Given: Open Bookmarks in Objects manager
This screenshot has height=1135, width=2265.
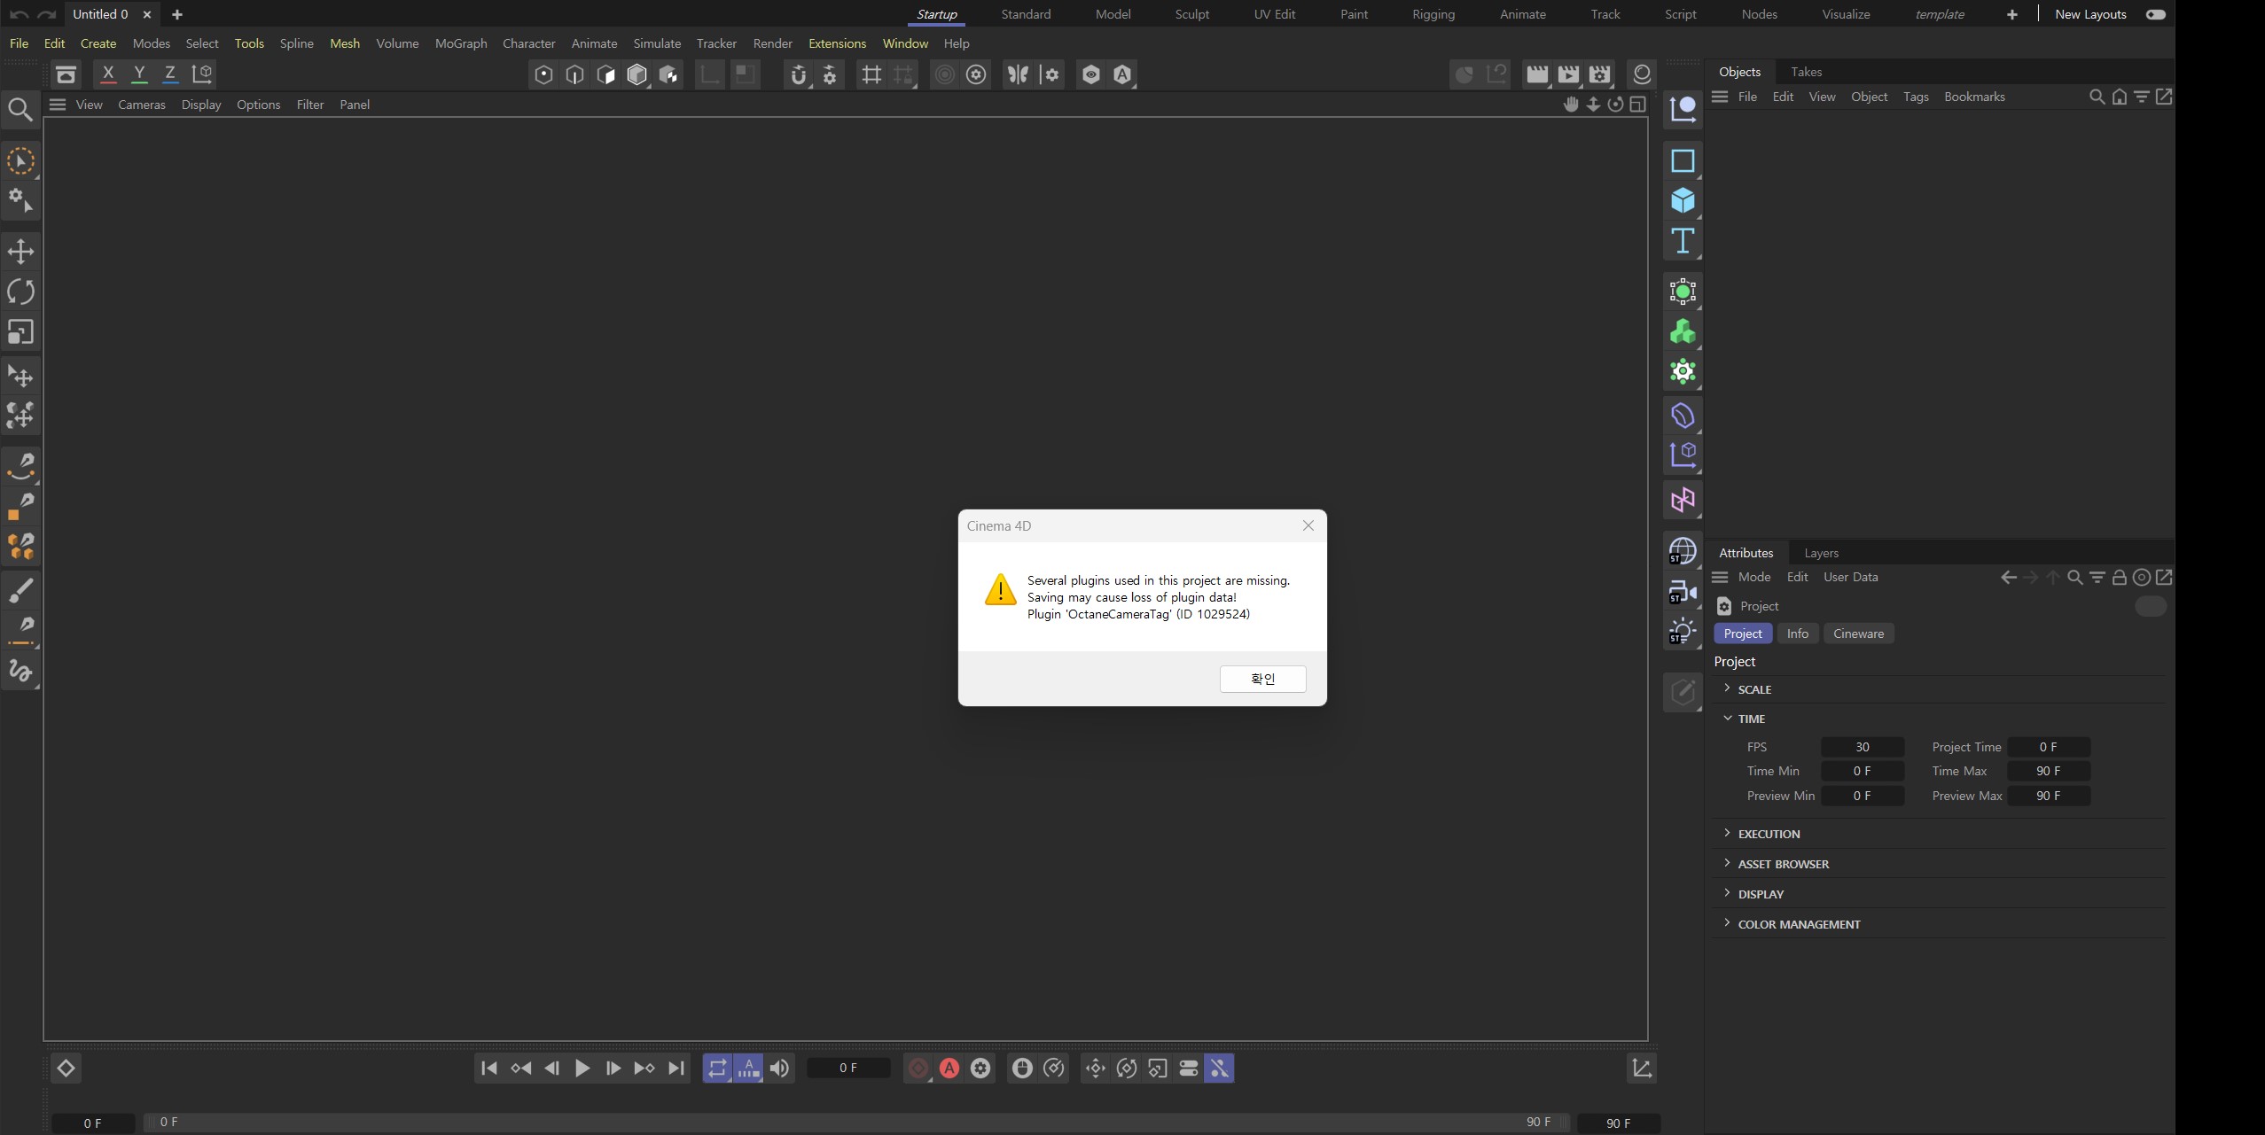Looking at the screenshot, I should [x=1974, y=97].
